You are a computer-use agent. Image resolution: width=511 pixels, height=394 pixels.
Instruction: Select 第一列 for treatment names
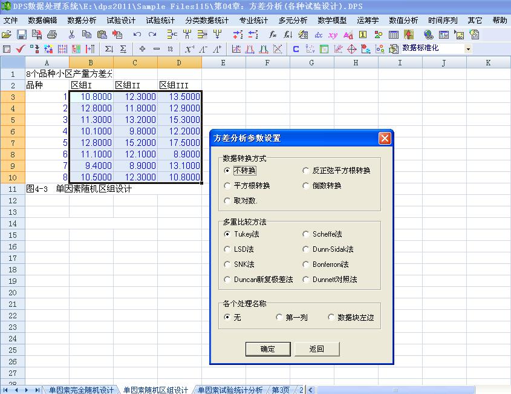click(x=279, y=317)
